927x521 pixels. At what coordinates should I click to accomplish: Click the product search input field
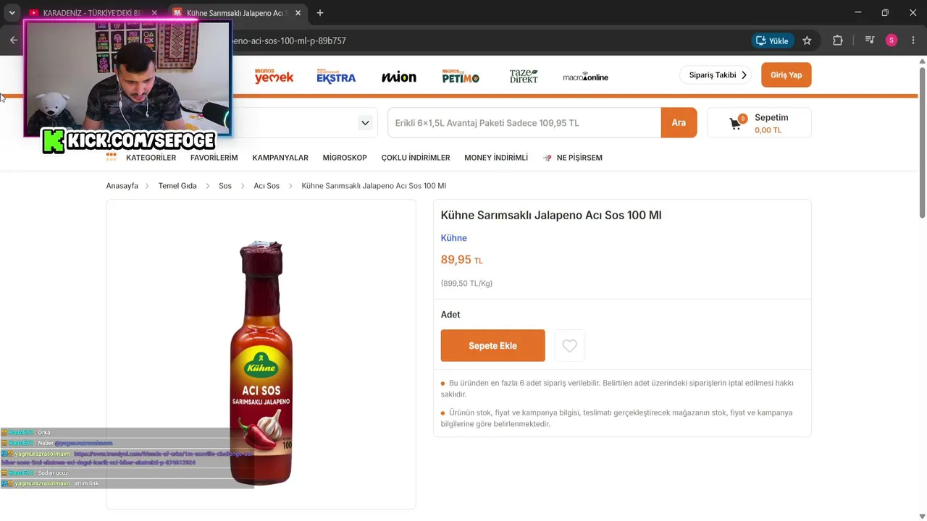pos(524,123)
